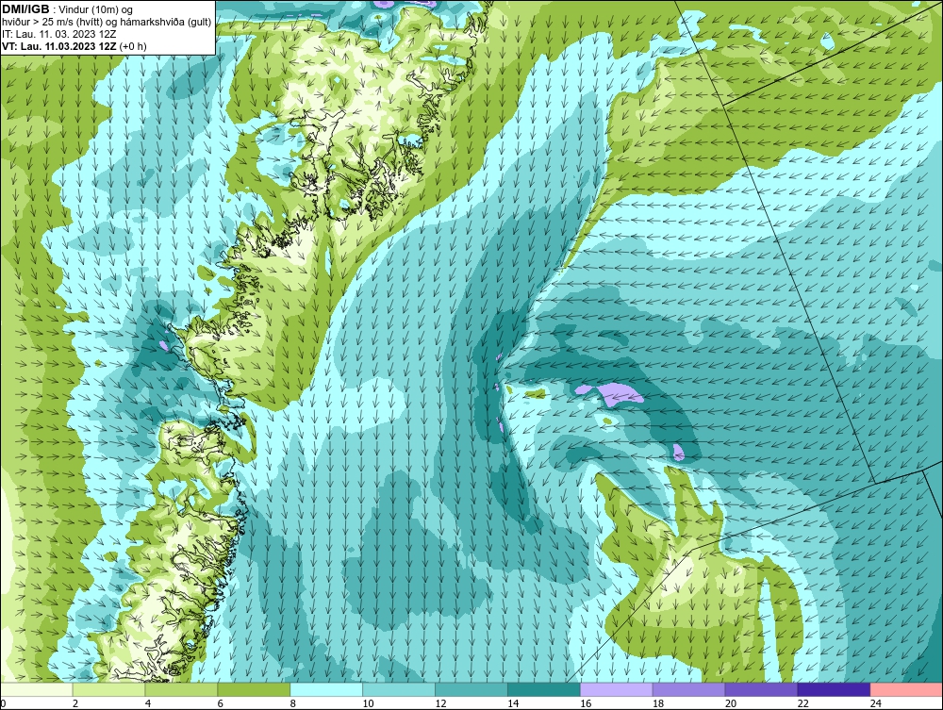Click the 'Vindur (10m) og' label
Viewport: 943px width, 710px height.
pos(97,10)
